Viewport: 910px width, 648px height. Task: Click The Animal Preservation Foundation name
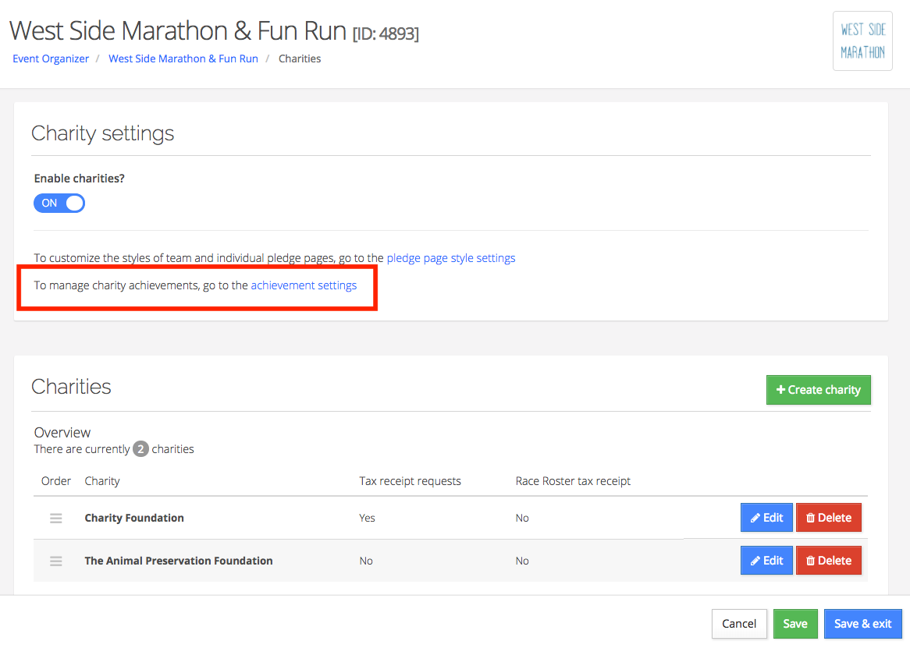tap(179, 561)
